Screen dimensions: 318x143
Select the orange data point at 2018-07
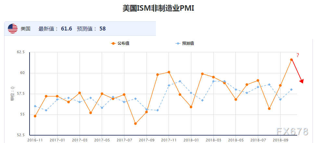[258, 80]
